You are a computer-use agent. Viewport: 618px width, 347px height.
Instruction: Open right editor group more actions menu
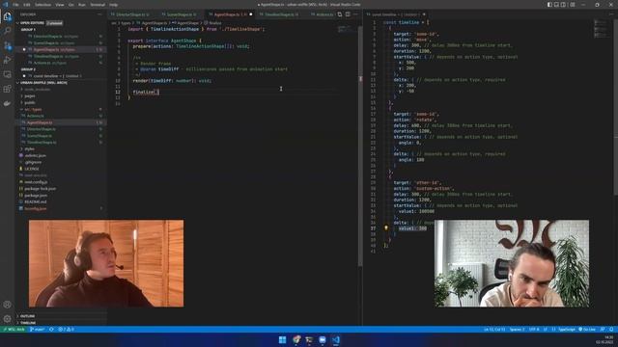pyautogui.click(x=611, y=14)
